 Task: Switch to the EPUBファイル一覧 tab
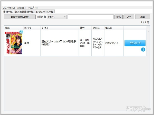pos(45,12)
